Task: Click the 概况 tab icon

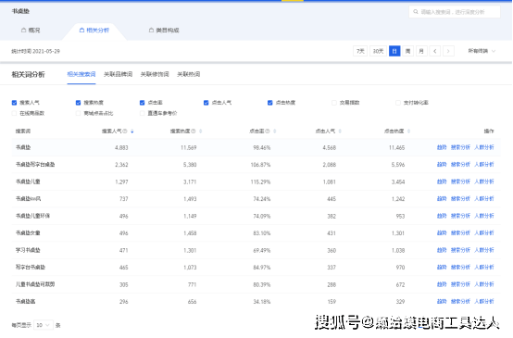Action: (23, 31)
